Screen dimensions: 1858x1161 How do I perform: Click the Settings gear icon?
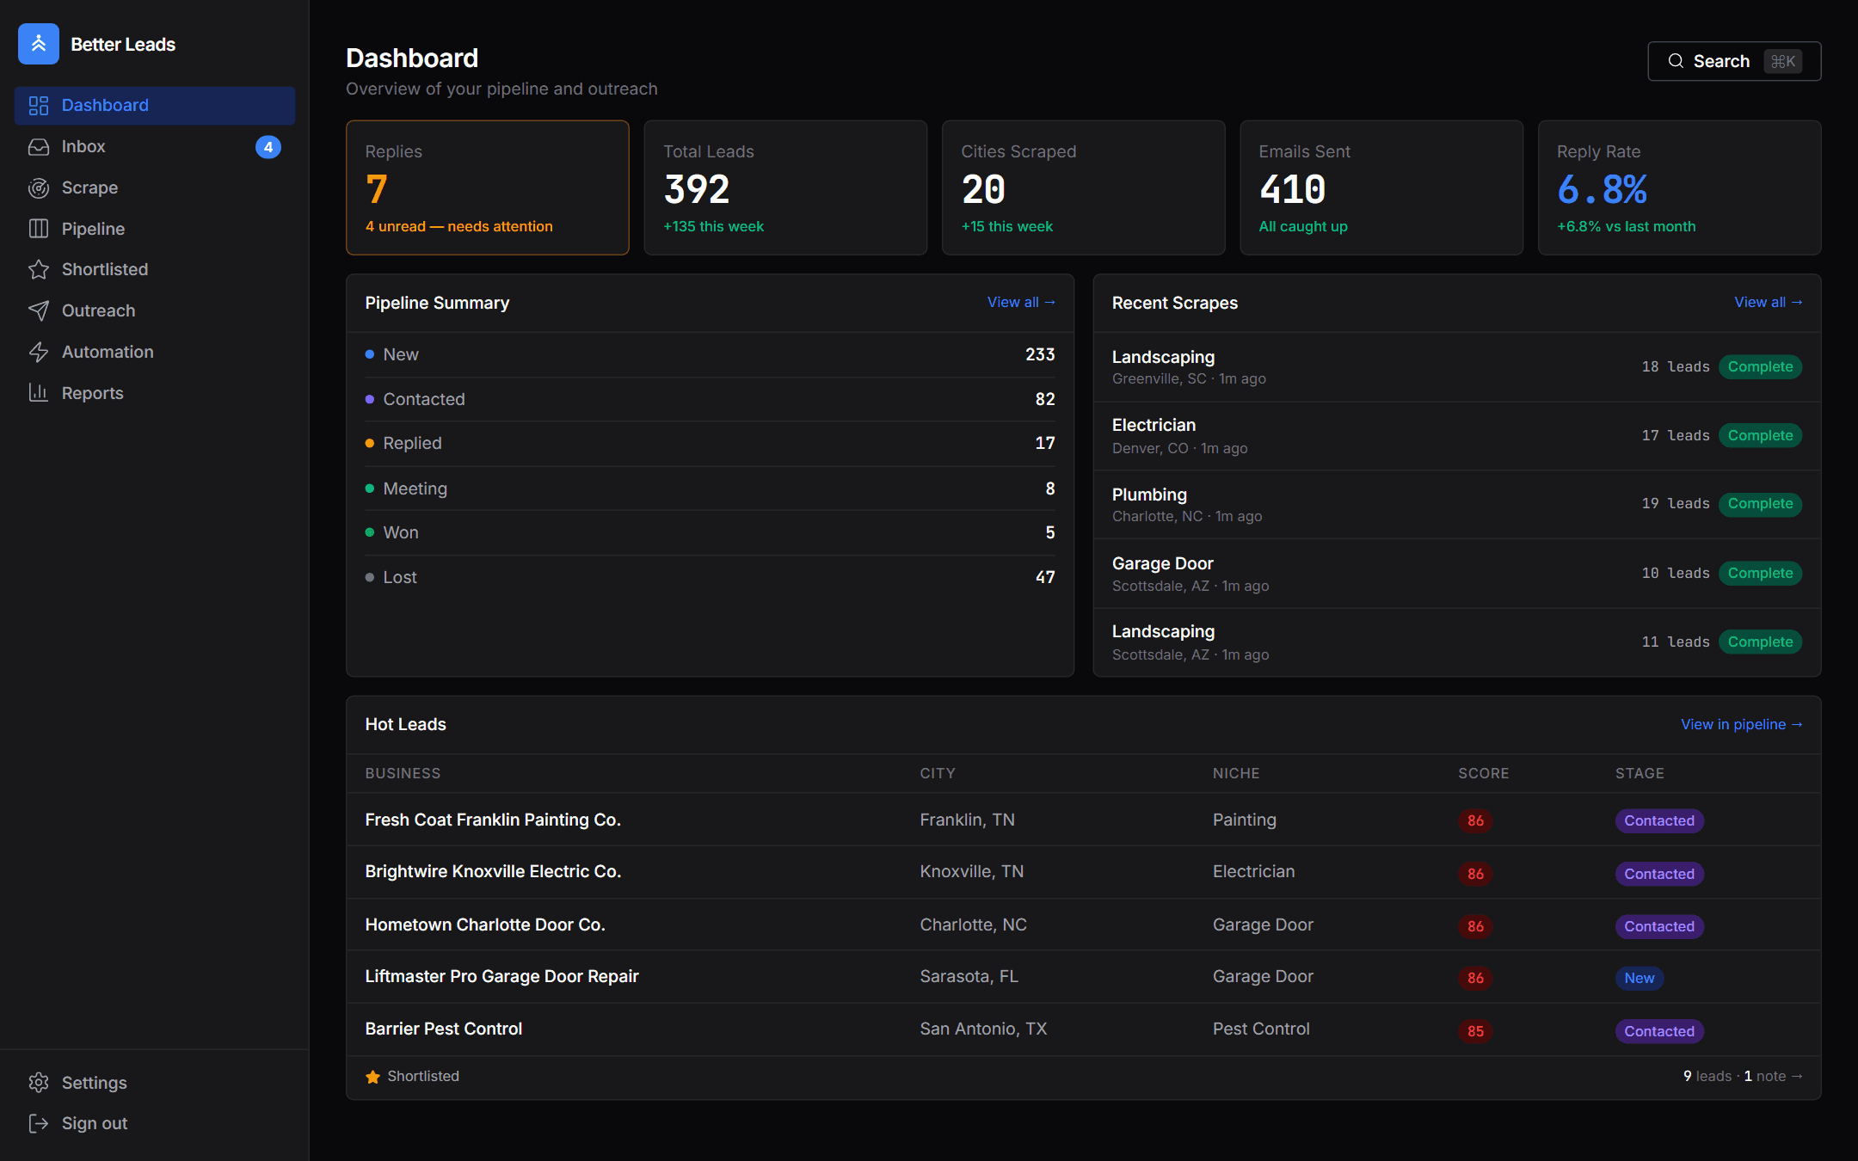(39, 1083)
